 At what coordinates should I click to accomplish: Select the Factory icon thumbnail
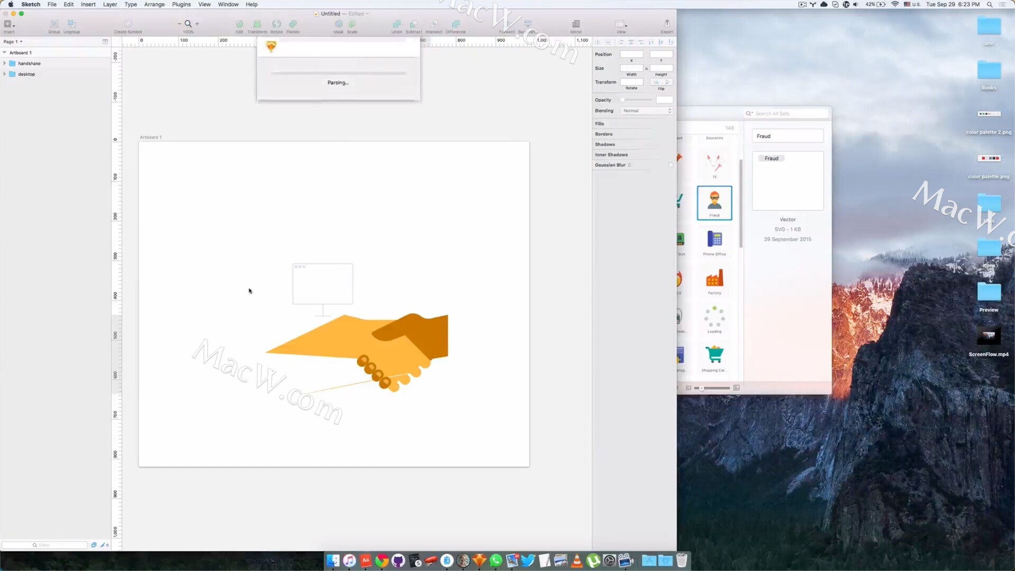(x=714, y=281)
